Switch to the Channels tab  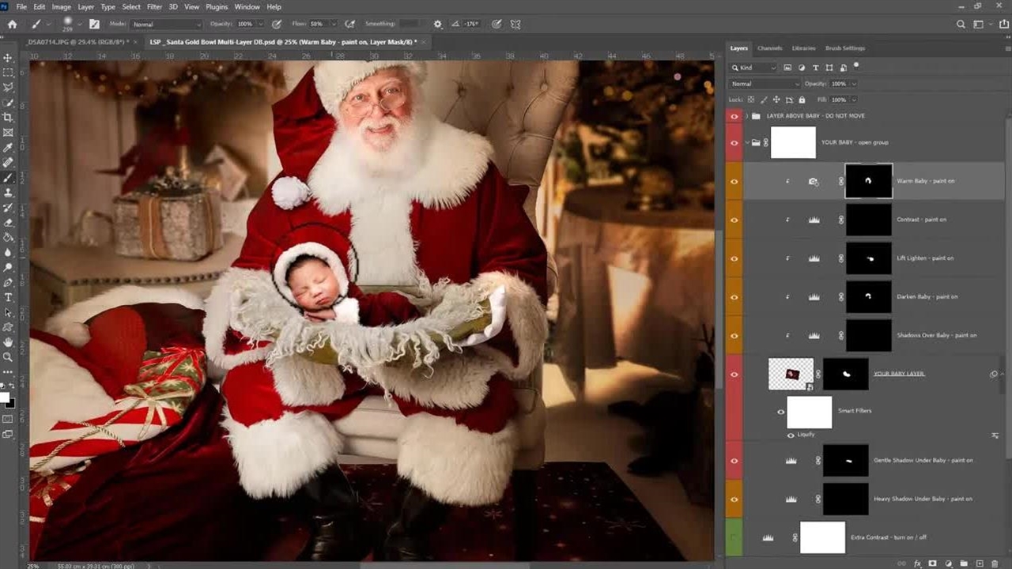[x=769, y=48]
